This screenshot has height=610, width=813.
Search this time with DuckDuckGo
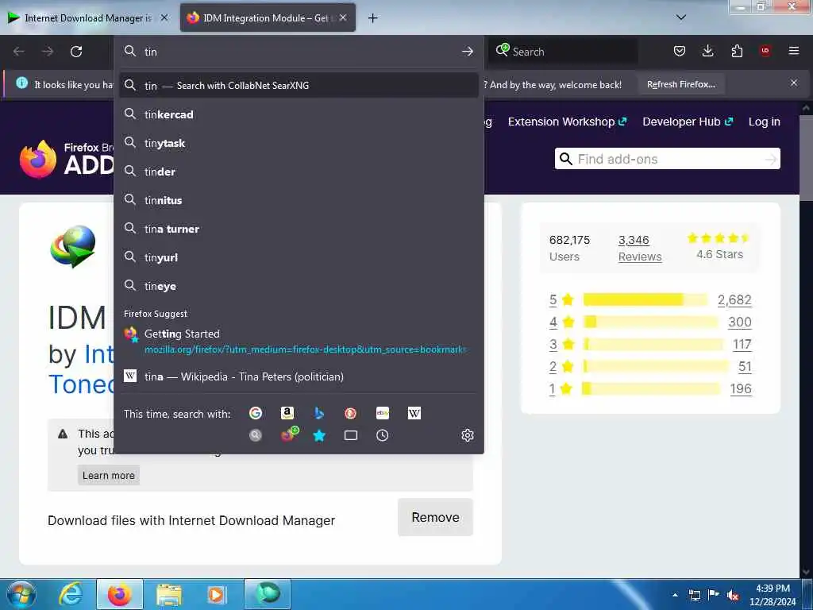click(x=350, y=413)
